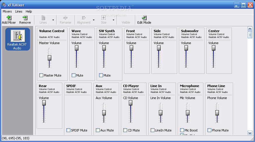Viewport: 255px width, 142px height.
Task: Maximize the xFXMixer window
Action: 243,5
